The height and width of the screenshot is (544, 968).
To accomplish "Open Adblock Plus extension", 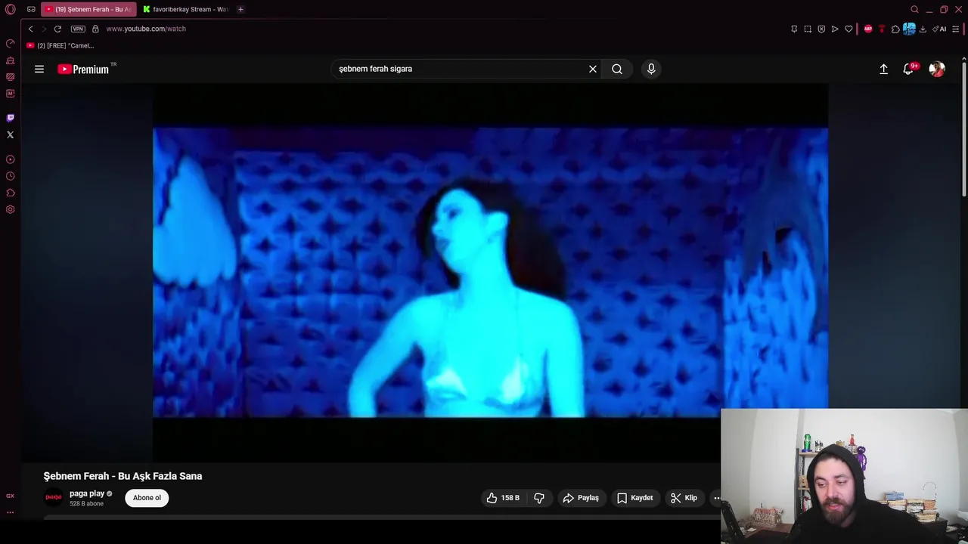I will pos(868,29).
